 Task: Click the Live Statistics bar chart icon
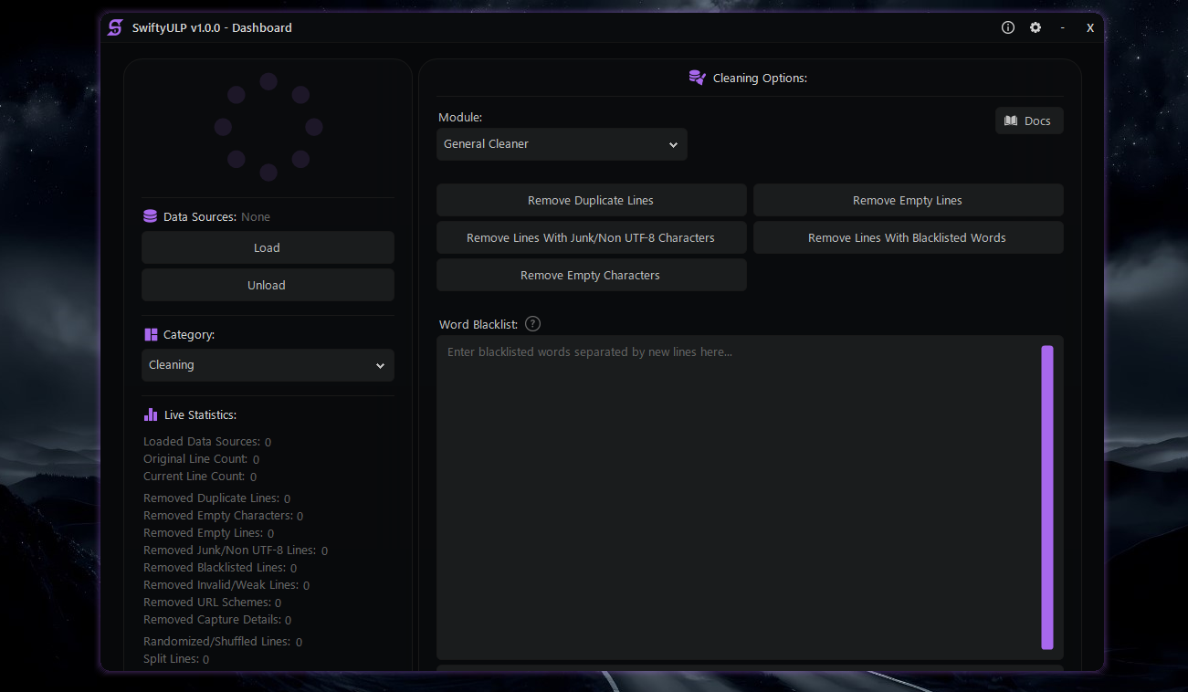[x=151, y=414]
